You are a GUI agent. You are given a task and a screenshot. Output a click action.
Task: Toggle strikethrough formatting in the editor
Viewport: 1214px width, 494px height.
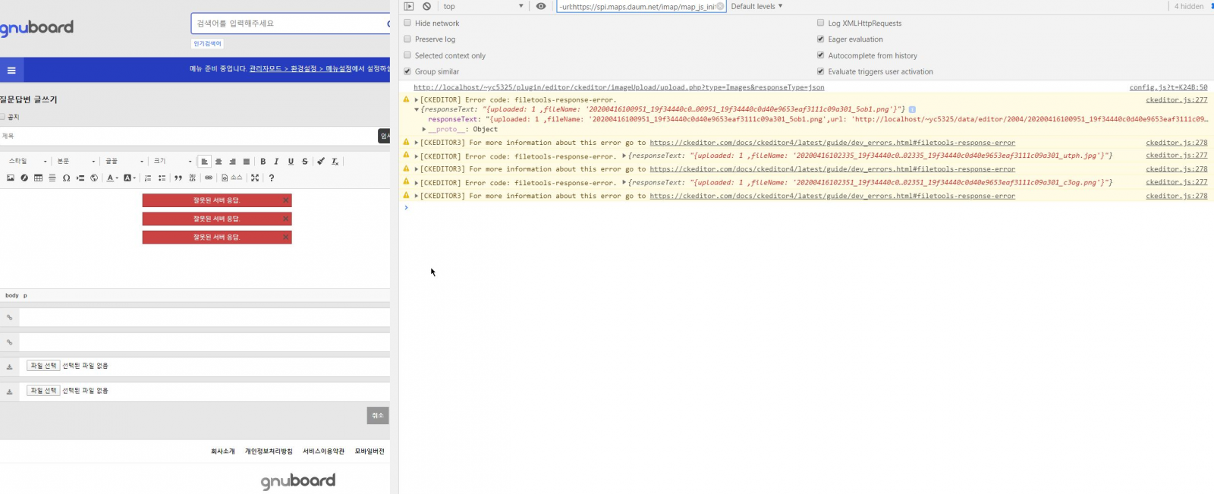[304, 162]
